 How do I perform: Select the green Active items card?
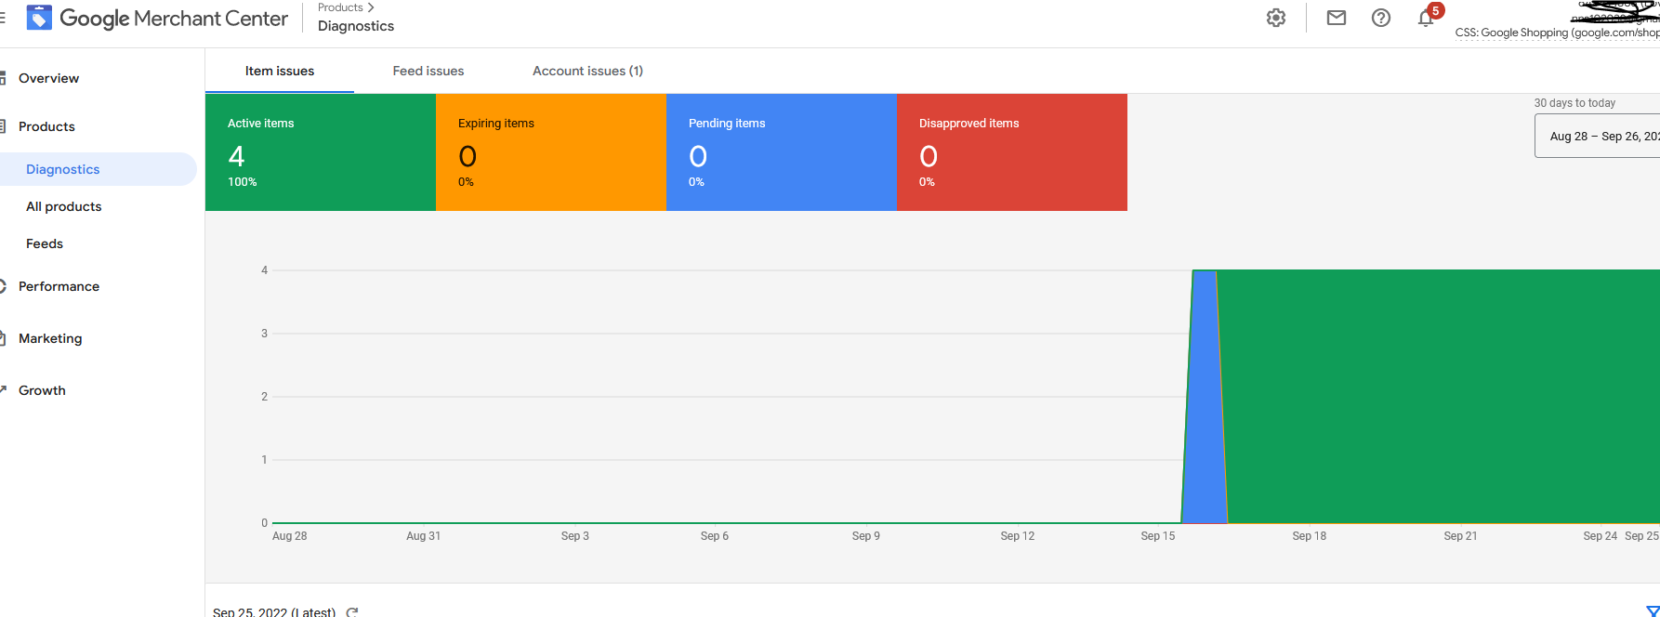pyautogui.click(x=320, y=152)
